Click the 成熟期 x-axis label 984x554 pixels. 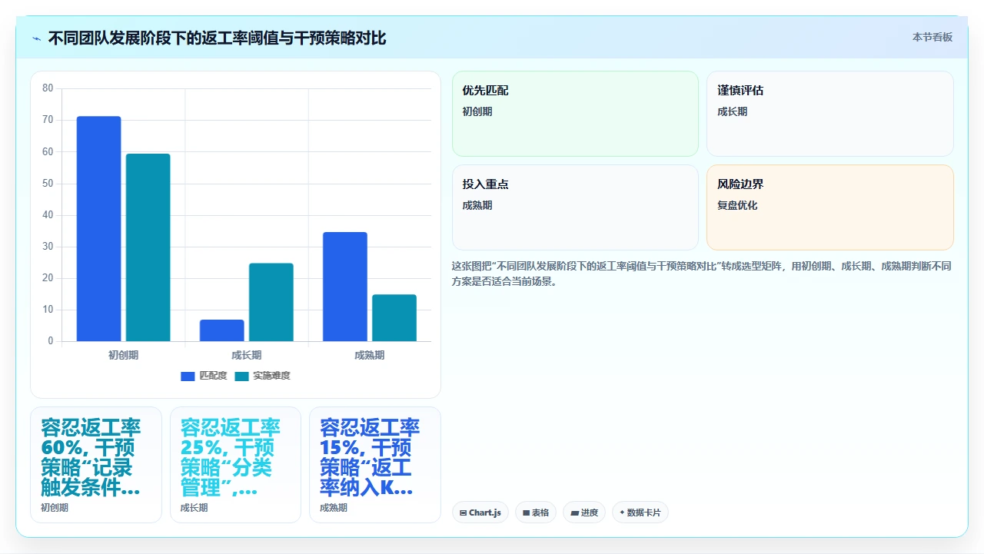click(x=369, y=355)
